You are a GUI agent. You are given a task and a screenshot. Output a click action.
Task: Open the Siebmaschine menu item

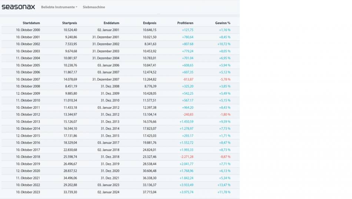(x=94, y=7)
